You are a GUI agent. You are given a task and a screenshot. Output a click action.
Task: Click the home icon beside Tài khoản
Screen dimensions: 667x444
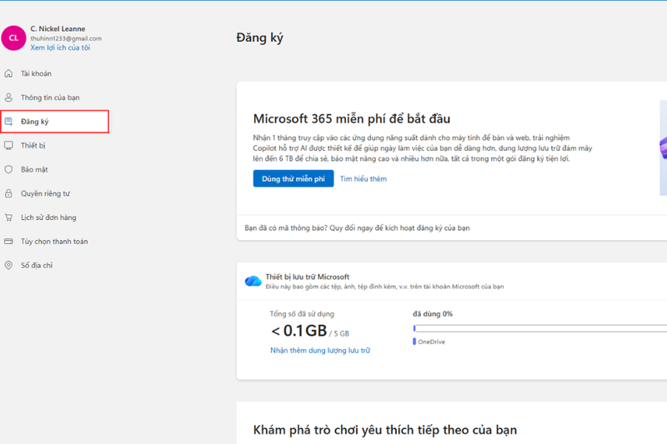(8, 73)
